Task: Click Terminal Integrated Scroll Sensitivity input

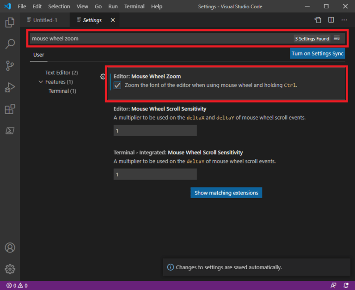Action: tap(155, 175)
